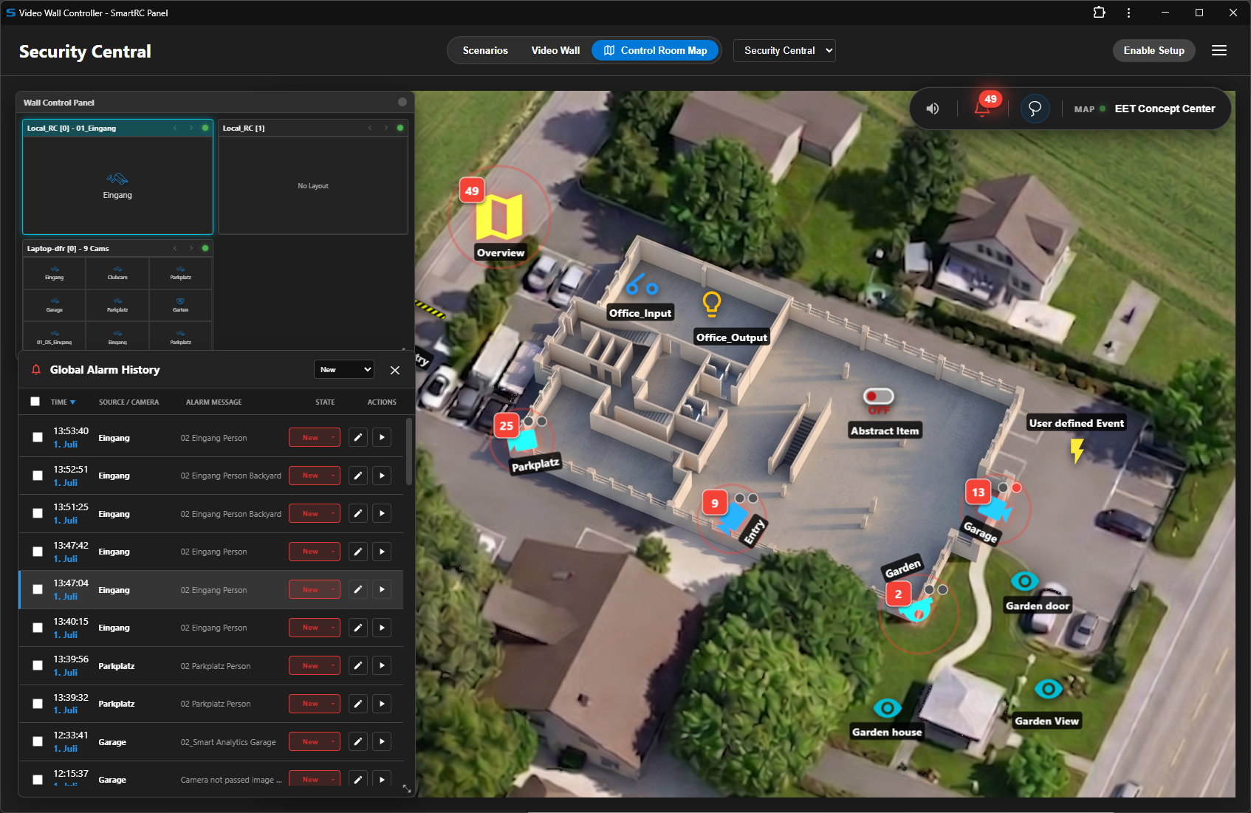Play the 13:51:25 alarm recording
The height and width of the screenshot is (813, 1251).
click(382, 513)
